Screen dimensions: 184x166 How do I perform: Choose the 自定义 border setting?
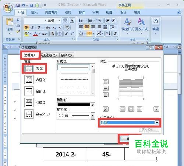point(37,114)
